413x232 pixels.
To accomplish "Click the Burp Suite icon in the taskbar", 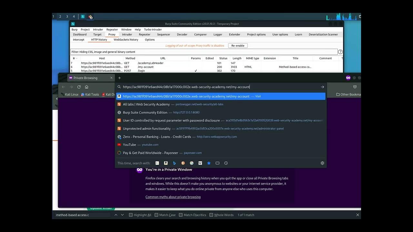I will (x=83, y=16).
